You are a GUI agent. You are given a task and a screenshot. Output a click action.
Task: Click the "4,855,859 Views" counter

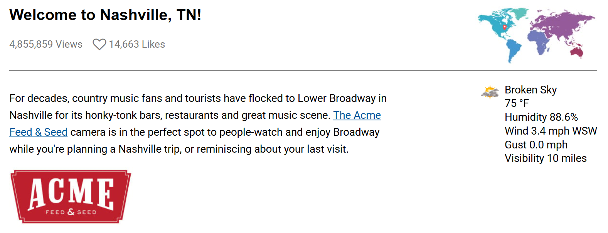[x=46, y=45]
